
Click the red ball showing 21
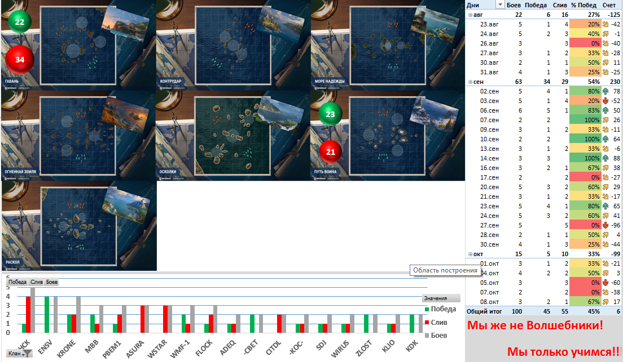[331, 152]
